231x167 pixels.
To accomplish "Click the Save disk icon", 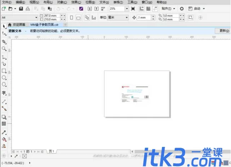I will (21, 9).
